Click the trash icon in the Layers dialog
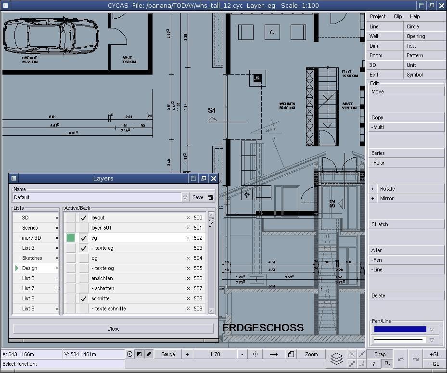447x373 pixels. pos(211,197)
